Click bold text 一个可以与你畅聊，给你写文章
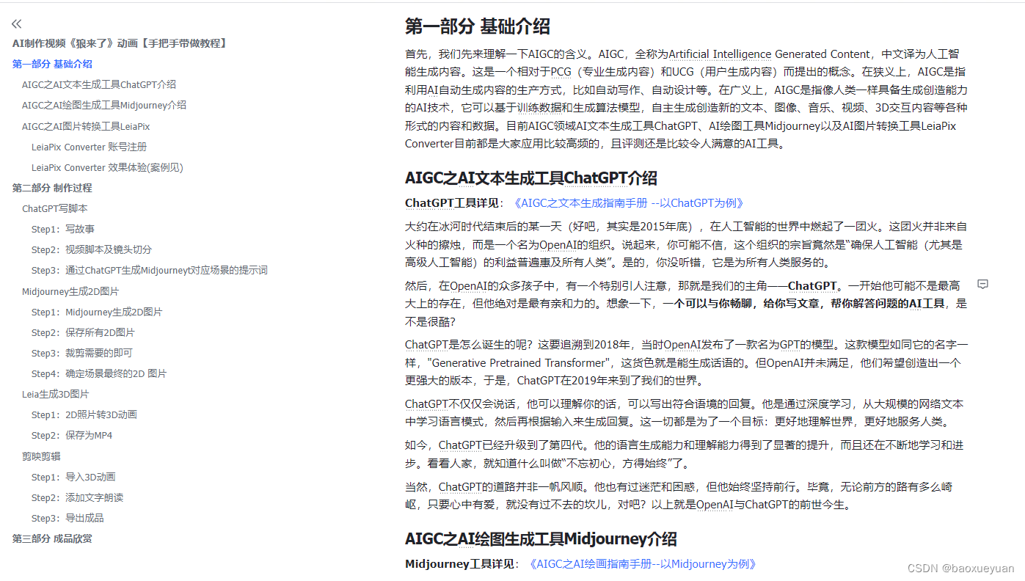 click(x=741, y=303)
